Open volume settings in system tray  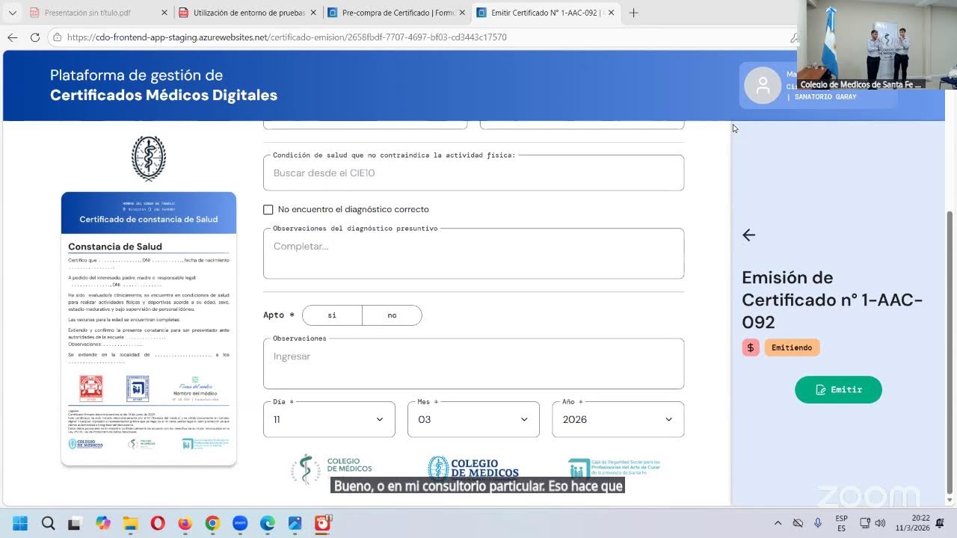pyautogui.click(x=880, y=523)
